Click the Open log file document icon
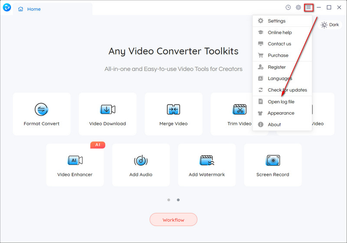The height and width of the screenshot is (243, 347). pyautogui.click(x=261, y=102)
